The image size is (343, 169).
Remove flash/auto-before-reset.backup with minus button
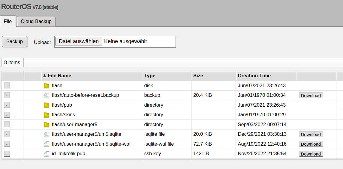point(7,95)
